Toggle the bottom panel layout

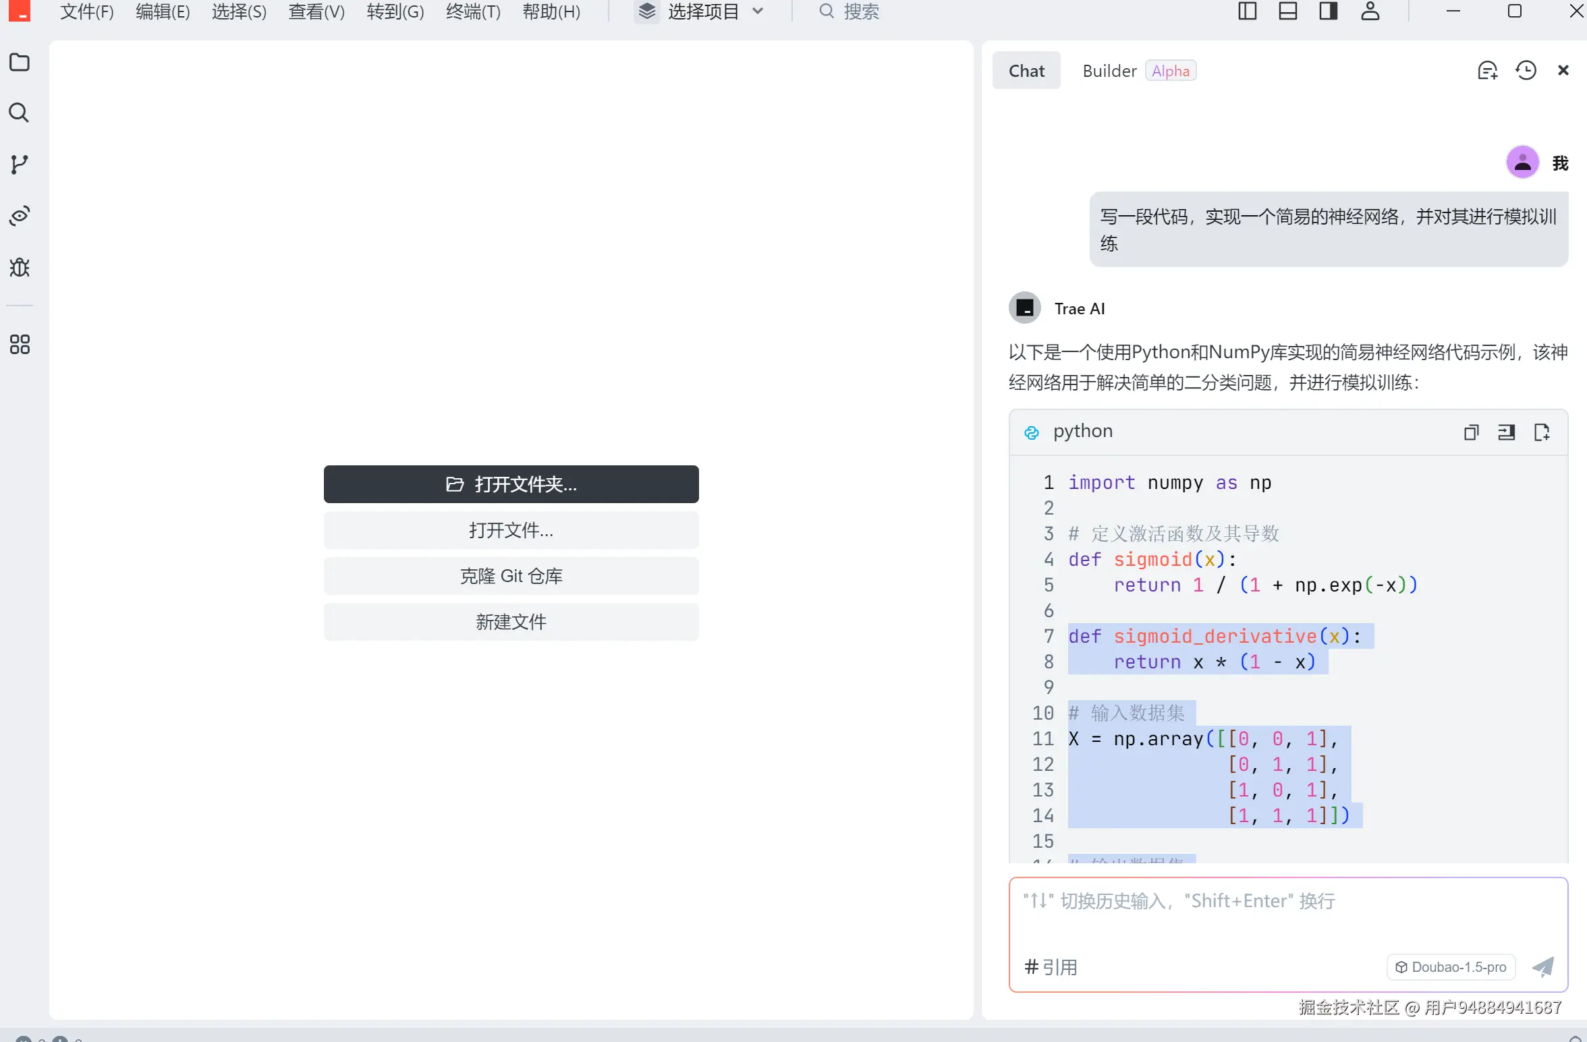(1287, 11)
